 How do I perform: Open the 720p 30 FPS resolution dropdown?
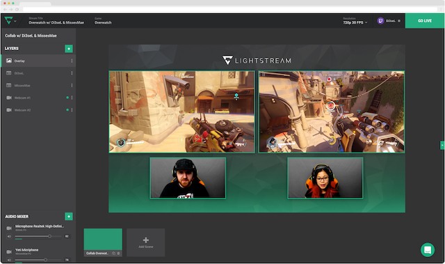click(355, 22)
